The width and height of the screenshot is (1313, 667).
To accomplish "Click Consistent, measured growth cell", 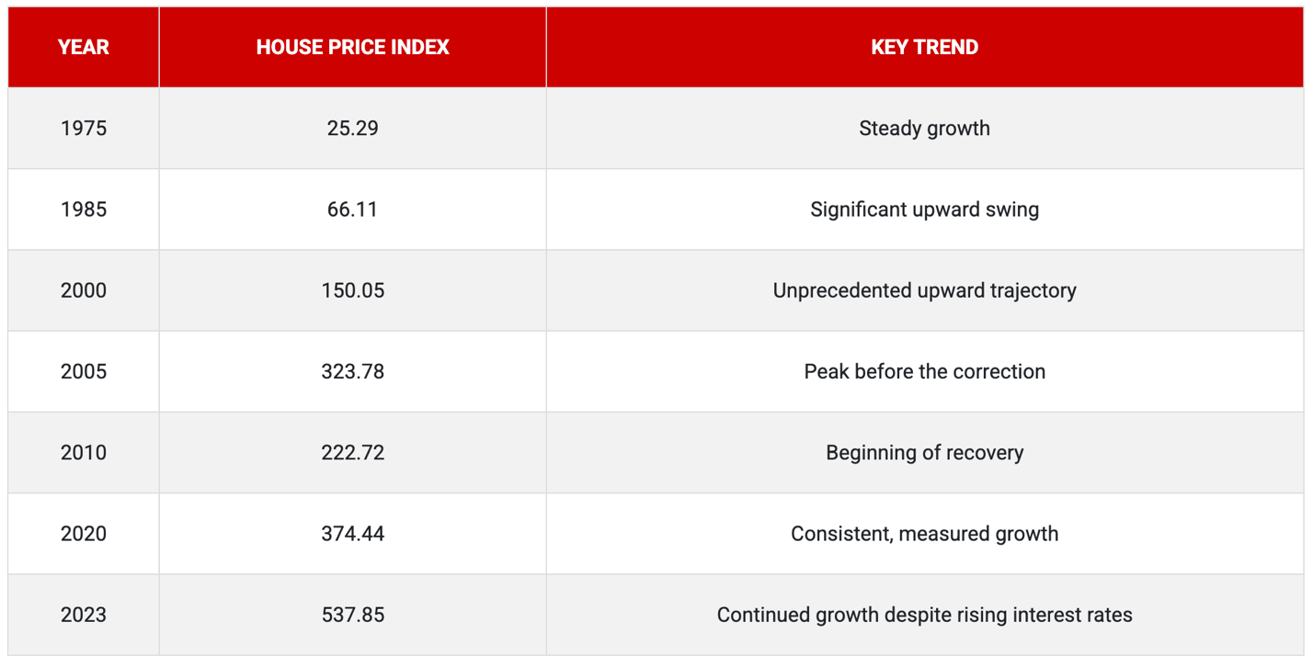I will click(925, 534).
